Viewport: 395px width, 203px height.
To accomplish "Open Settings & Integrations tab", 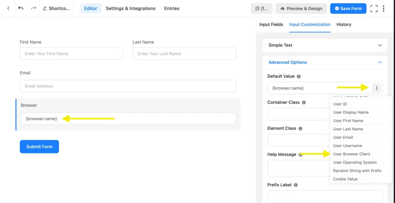I will point(130,8).
